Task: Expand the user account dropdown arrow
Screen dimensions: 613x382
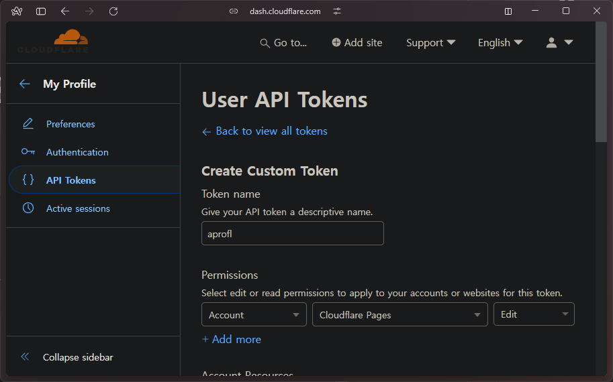Action: [569, 42]
